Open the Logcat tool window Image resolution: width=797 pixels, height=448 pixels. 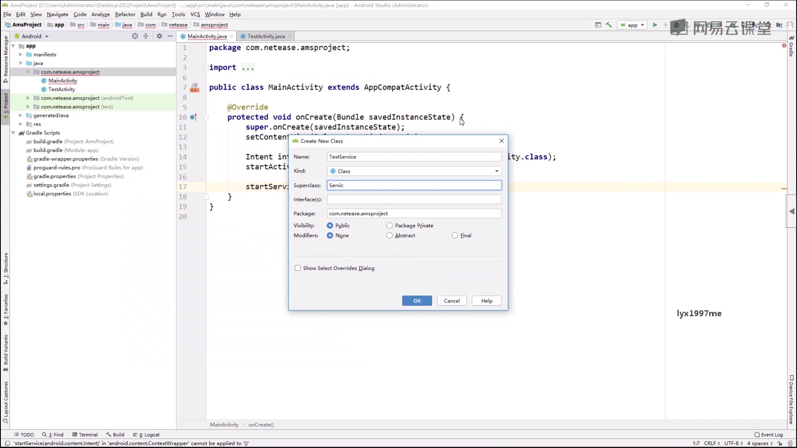[x=147, y=435]
